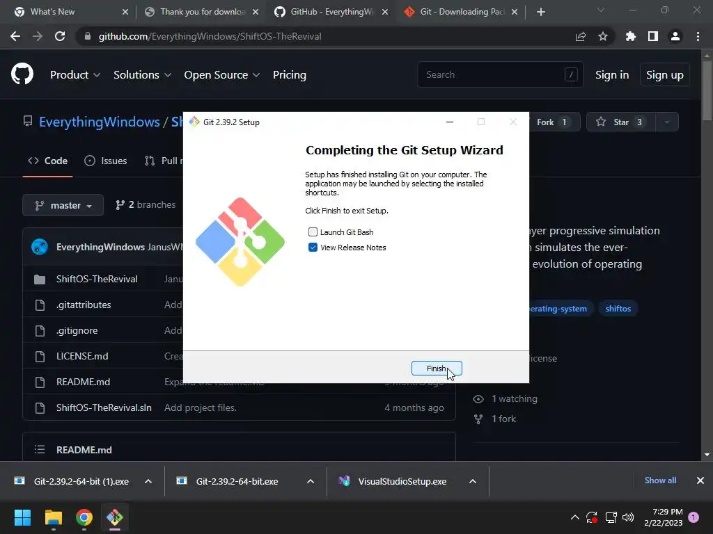713x534 pixels.
Task: Close the Git - Downloading Package tab
Action: (x=515, y=12)
